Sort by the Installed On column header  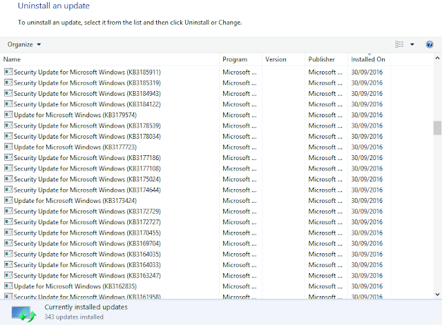(x=369, y=59)
